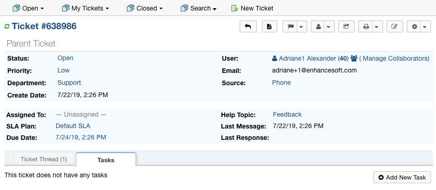
Task: Click the Add New Task button
Action: click(x=402, y=177)
